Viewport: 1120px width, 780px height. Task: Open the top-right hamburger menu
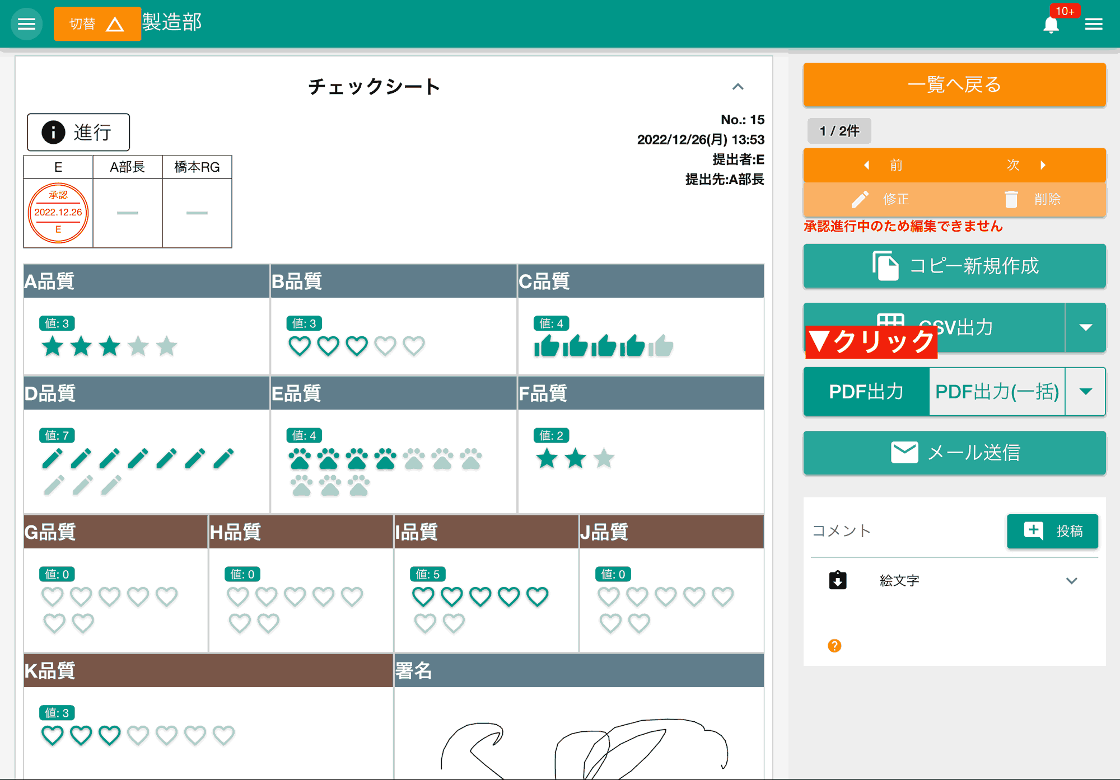click(x=1094, y=24)
